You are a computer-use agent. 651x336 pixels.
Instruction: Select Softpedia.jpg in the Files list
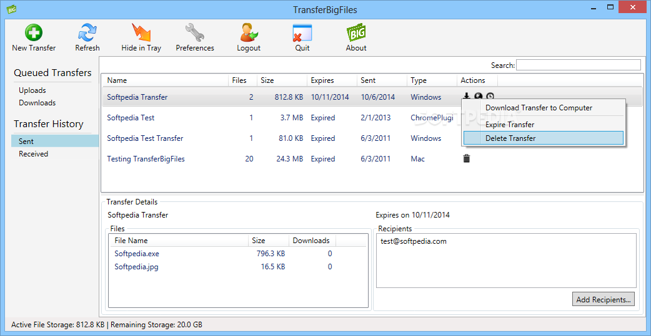point(136,267)
